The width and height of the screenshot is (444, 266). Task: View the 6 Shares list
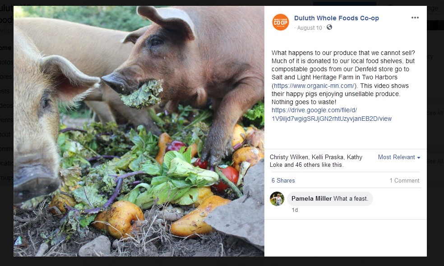point(283,180)
